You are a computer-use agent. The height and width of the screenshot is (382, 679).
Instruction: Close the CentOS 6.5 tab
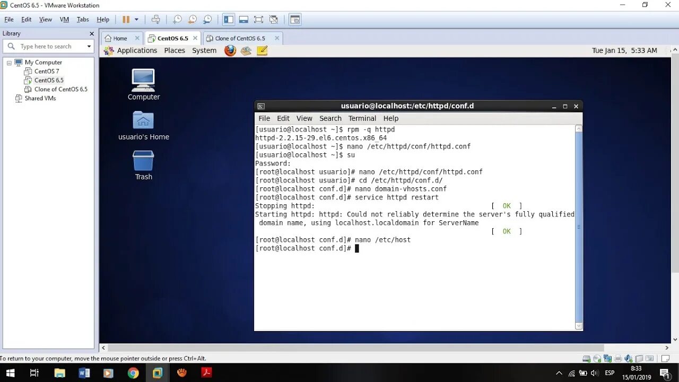195,38
